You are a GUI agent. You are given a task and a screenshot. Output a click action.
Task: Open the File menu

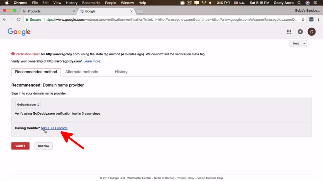(x=35, y=3)
